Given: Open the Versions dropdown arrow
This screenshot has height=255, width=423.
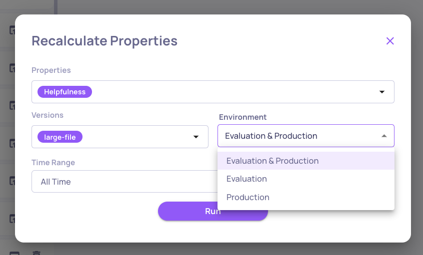Looking at the screenshot, I should click(196, 137).
